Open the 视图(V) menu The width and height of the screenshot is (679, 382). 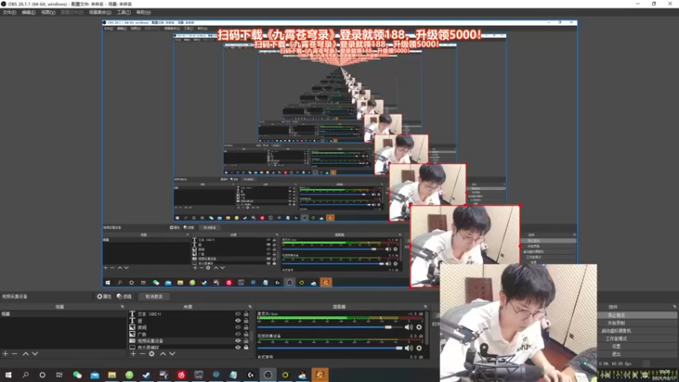(x=48, y=12)
